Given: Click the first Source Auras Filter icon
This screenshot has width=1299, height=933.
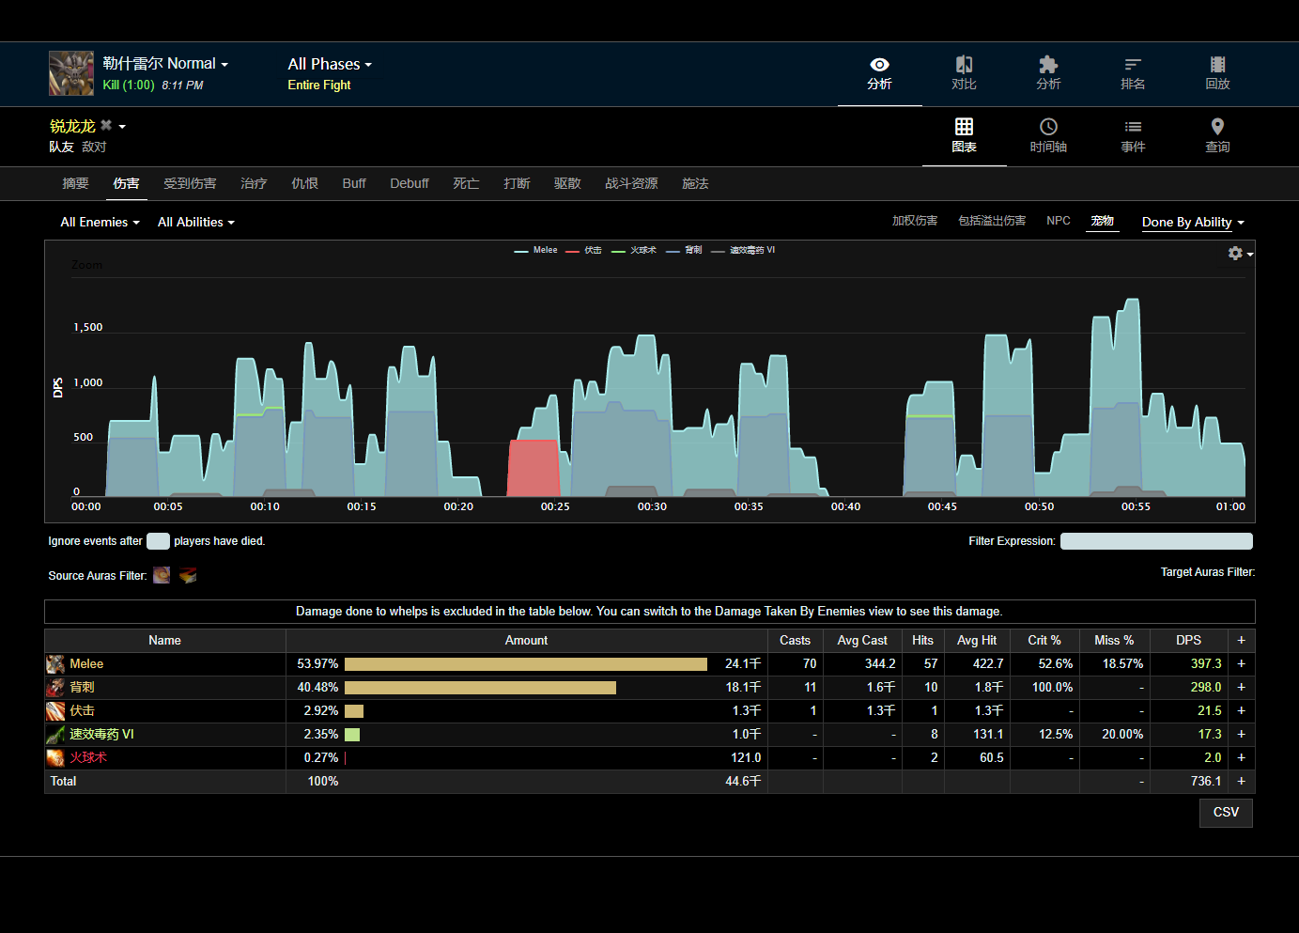Looking at the screenshot, I should 162,575.
